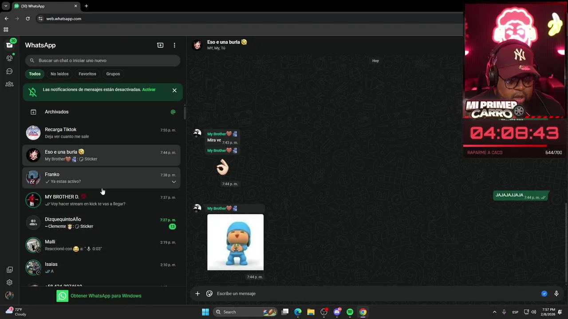Image resolution: width=568 pixels, height=319 pixels.
Task: Open the volume tray icon
Action: (533, 312)
